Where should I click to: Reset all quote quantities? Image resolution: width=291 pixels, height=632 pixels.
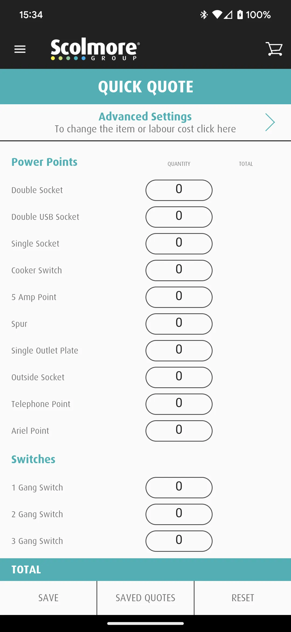coord(243,598)
